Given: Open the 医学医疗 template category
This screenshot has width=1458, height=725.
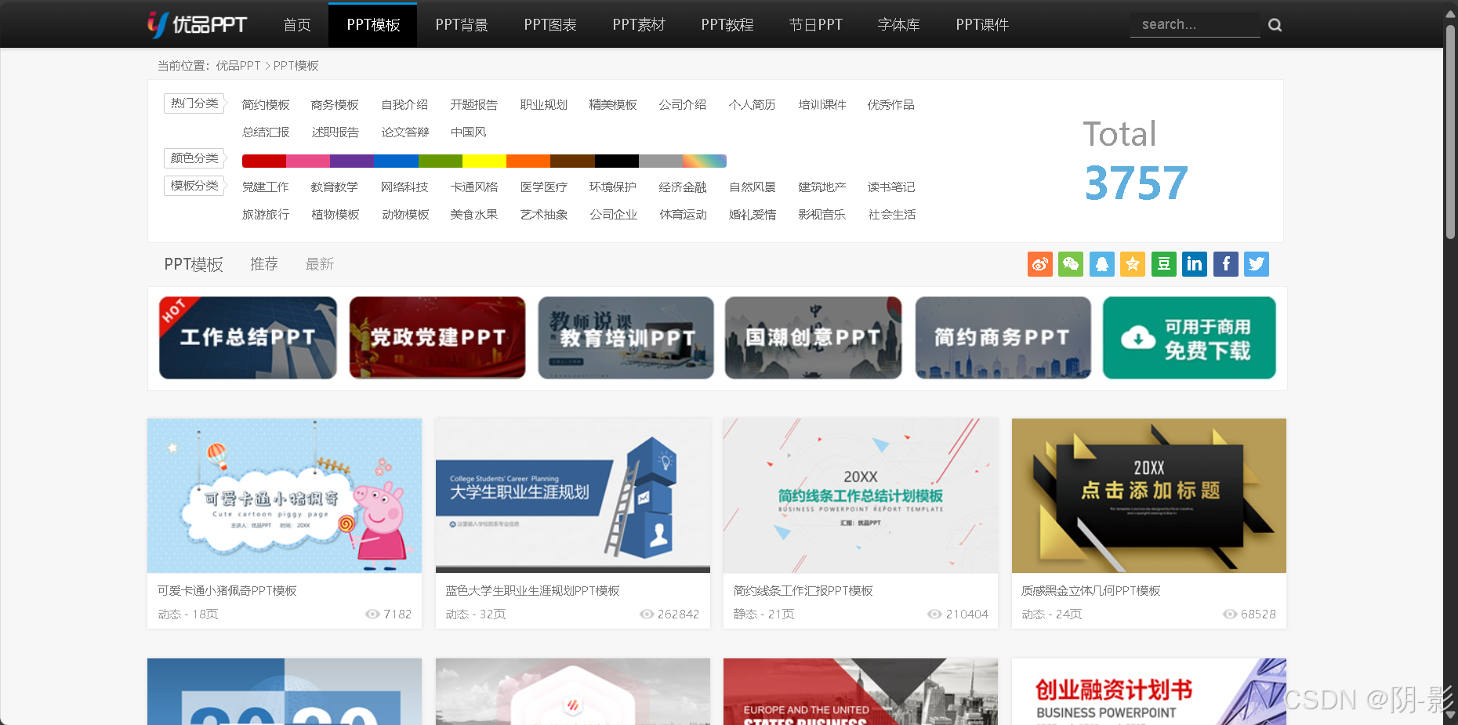Looking at the screenshot, I should pos(543,187).
